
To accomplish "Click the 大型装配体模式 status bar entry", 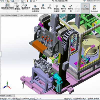I will (79, 98).
